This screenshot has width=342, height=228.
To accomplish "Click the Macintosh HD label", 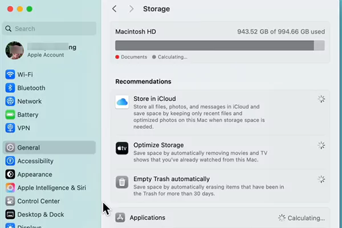I will pos(136,32).
